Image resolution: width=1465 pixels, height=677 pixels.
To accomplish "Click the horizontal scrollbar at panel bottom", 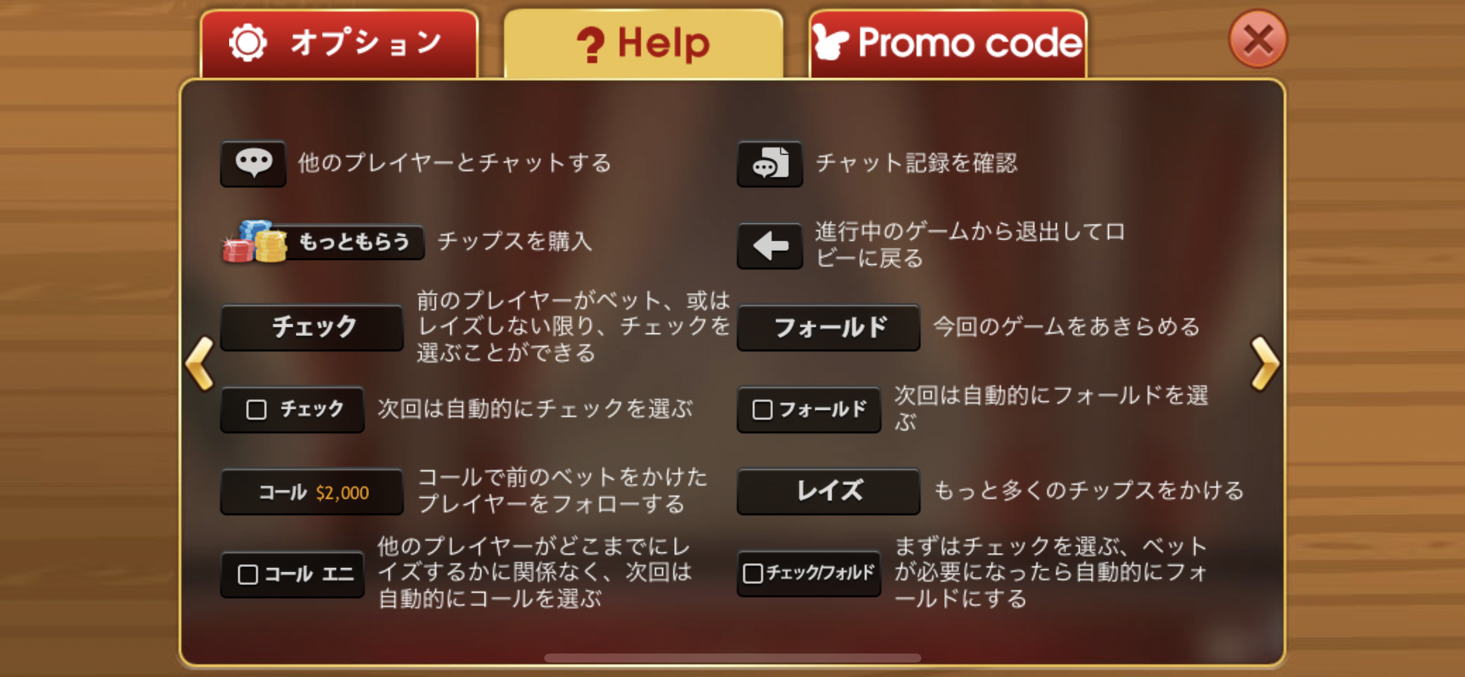I will tap(732, 658).
